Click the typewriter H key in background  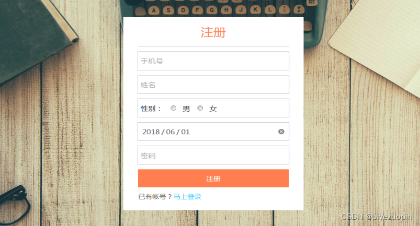[226, 10]
